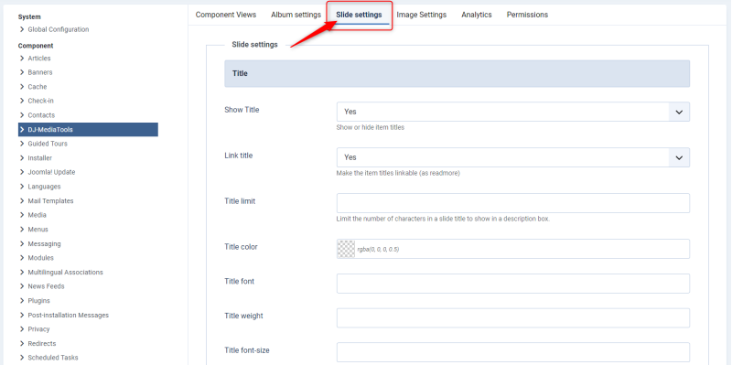The height and width of the screenshot is (365, 732).
Task: Click the Title weight input field
Action: click(513, 317)
